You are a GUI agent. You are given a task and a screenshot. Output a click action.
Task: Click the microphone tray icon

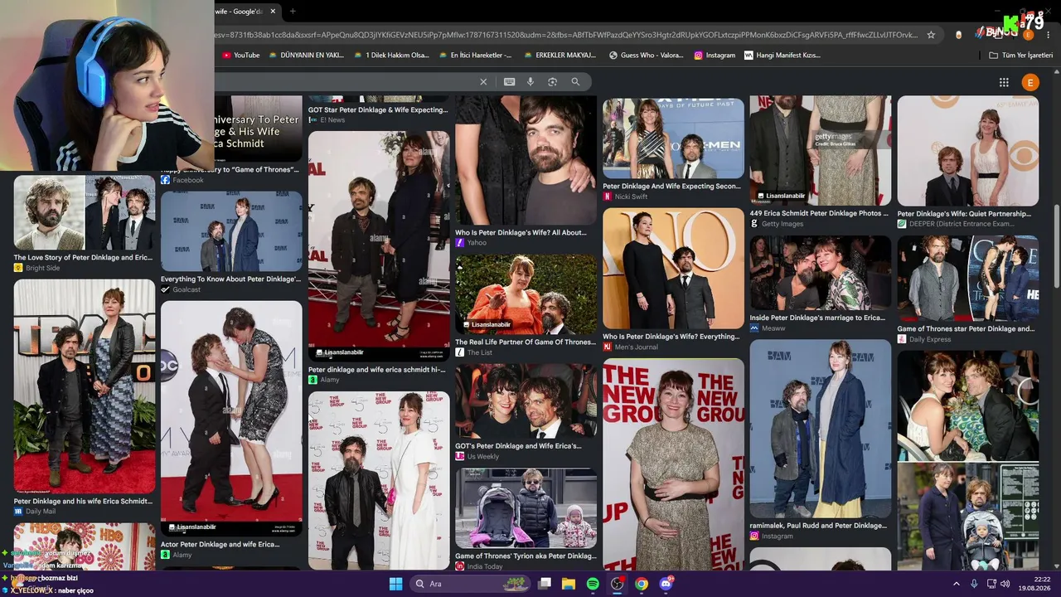[974, 584]
